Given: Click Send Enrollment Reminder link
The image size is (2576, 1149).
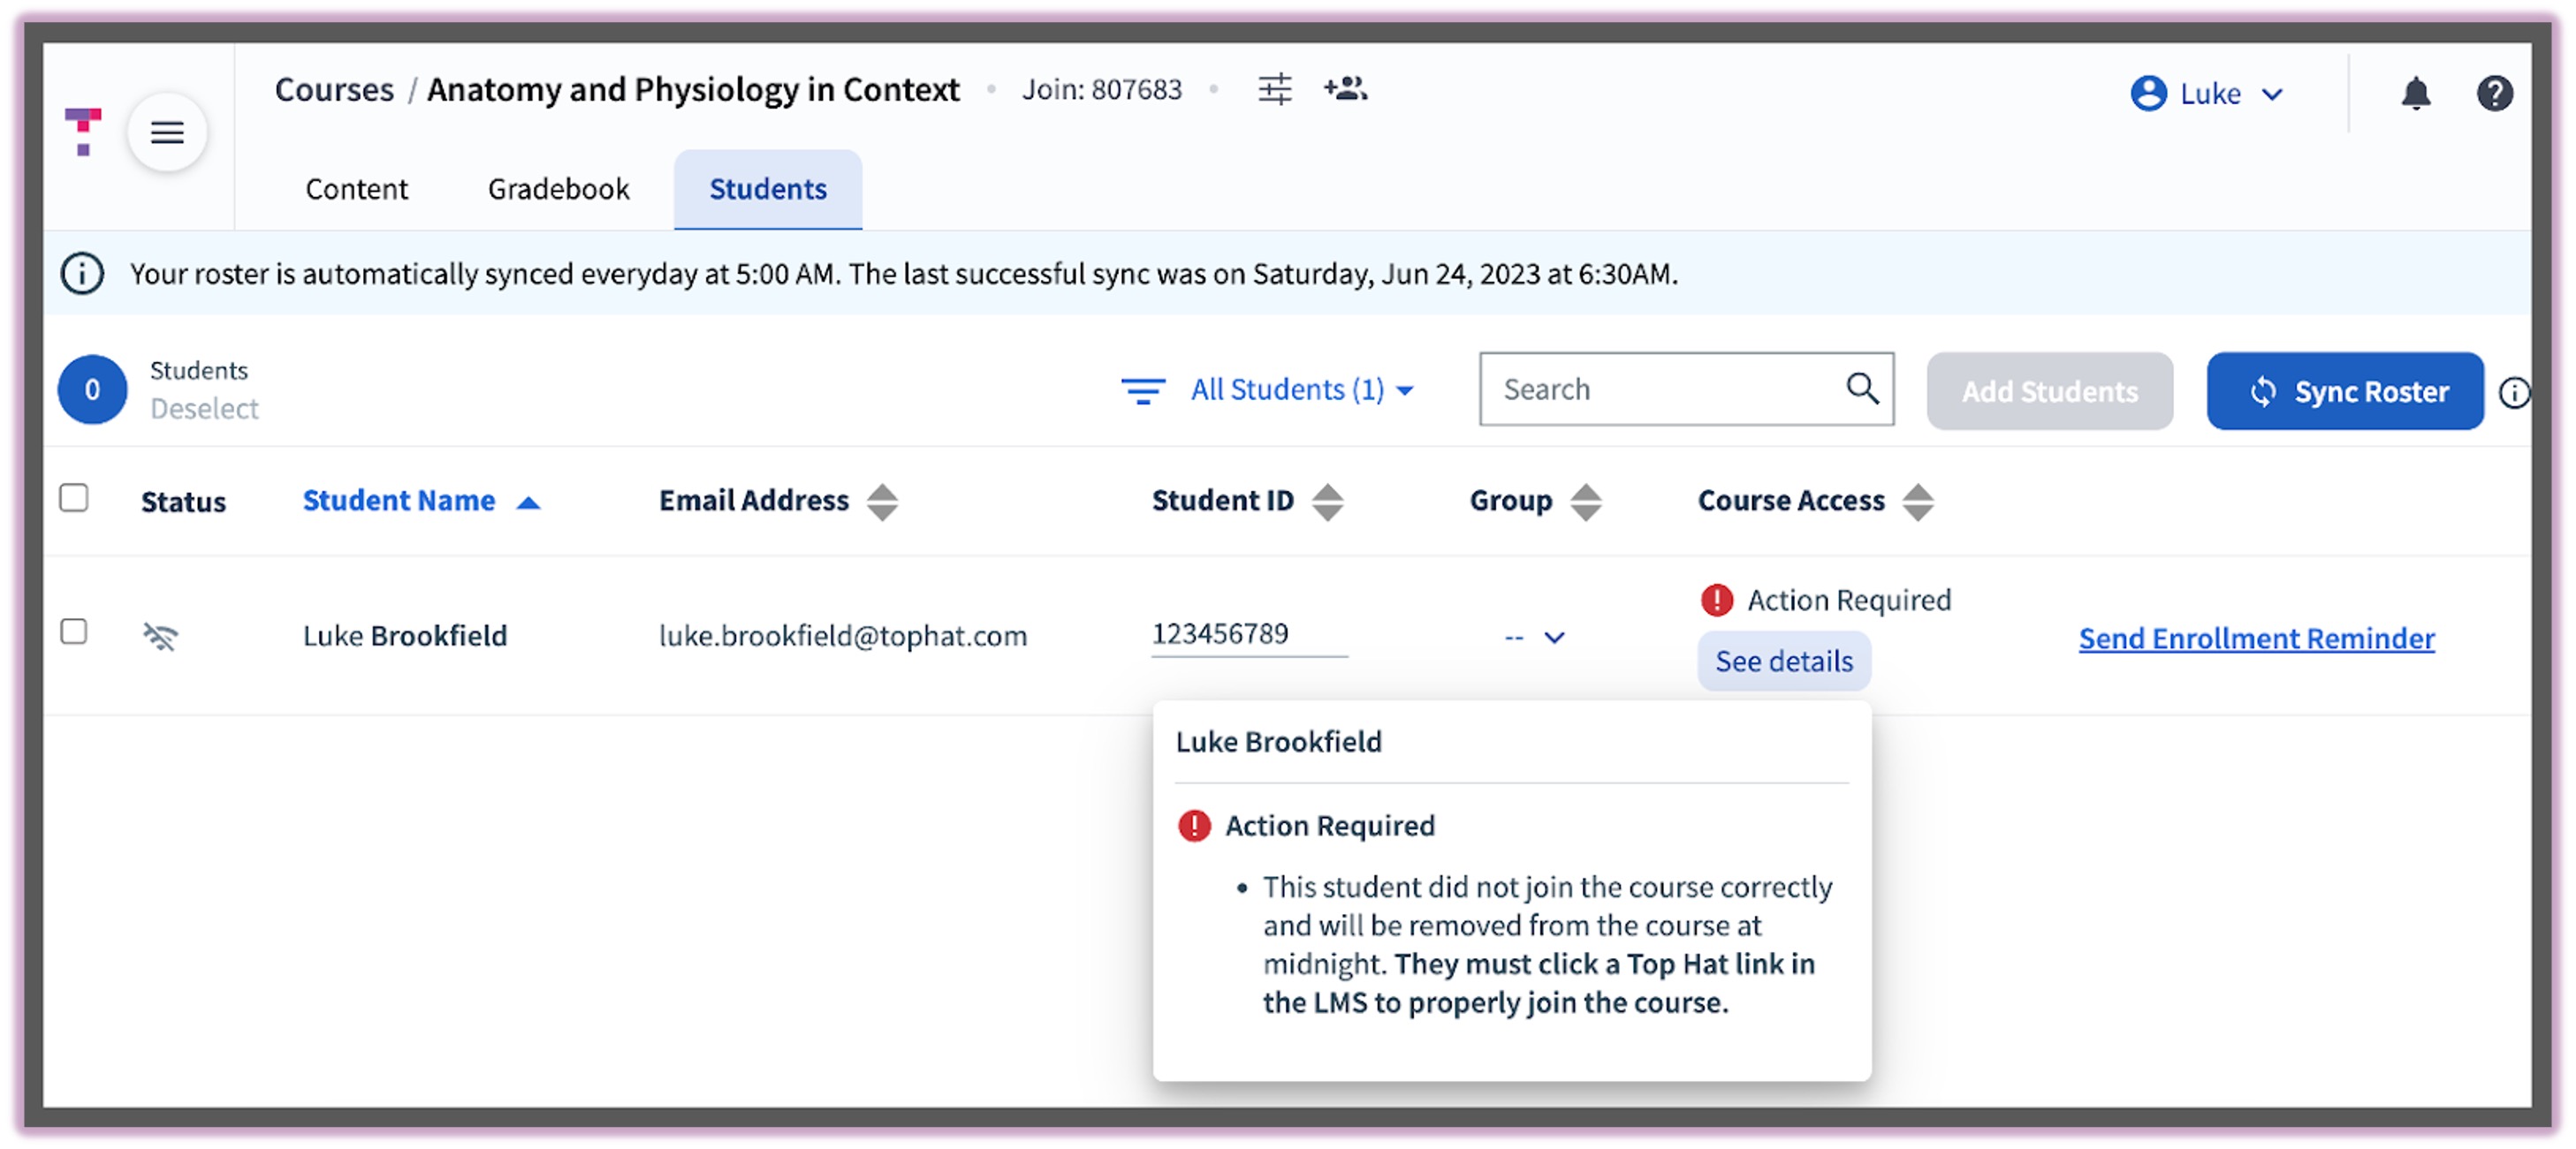Looking at the screenshot, I should point(2256,639).
